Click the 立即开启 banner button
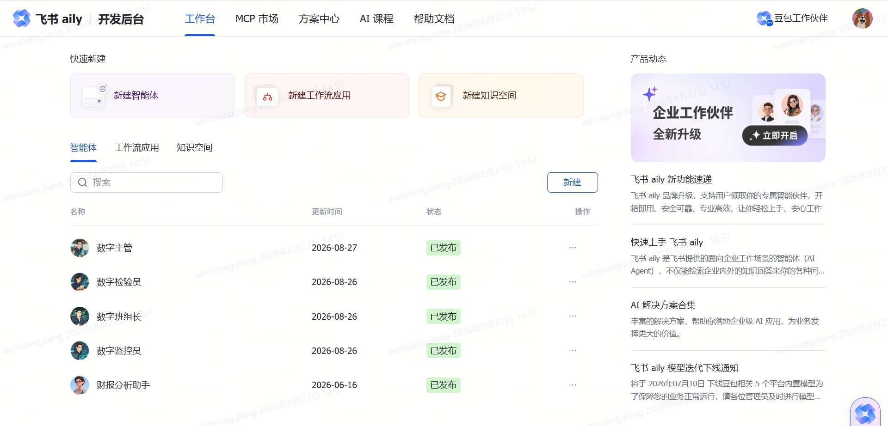Viewport: 888px width, 426px height. 775,135
